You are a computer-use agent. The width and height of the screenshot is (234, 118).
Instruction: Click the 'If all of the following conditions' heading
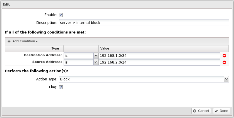pos(45,32)
